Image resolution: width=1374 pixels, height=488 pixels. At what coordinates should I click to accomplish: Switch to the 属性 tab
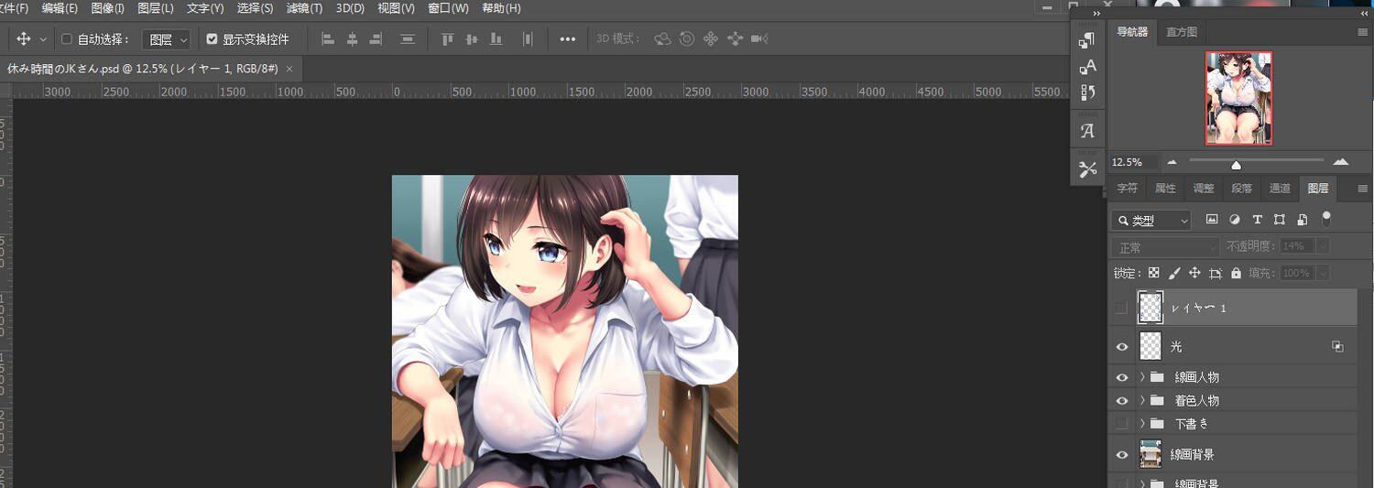coord(1165,189)
